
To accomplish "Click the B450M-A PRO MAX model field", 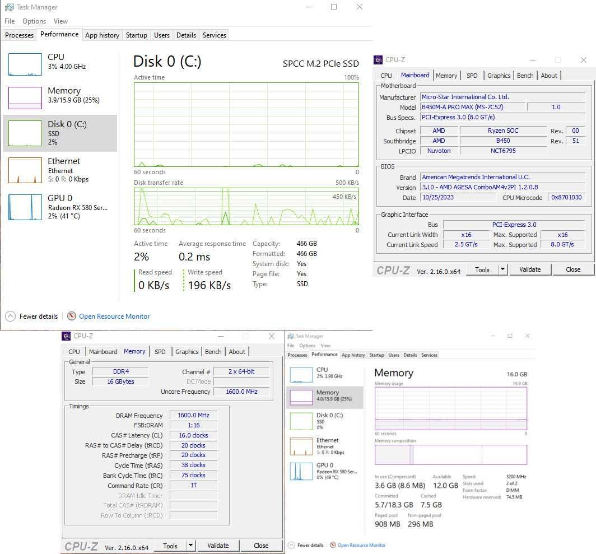I will 472,107.
